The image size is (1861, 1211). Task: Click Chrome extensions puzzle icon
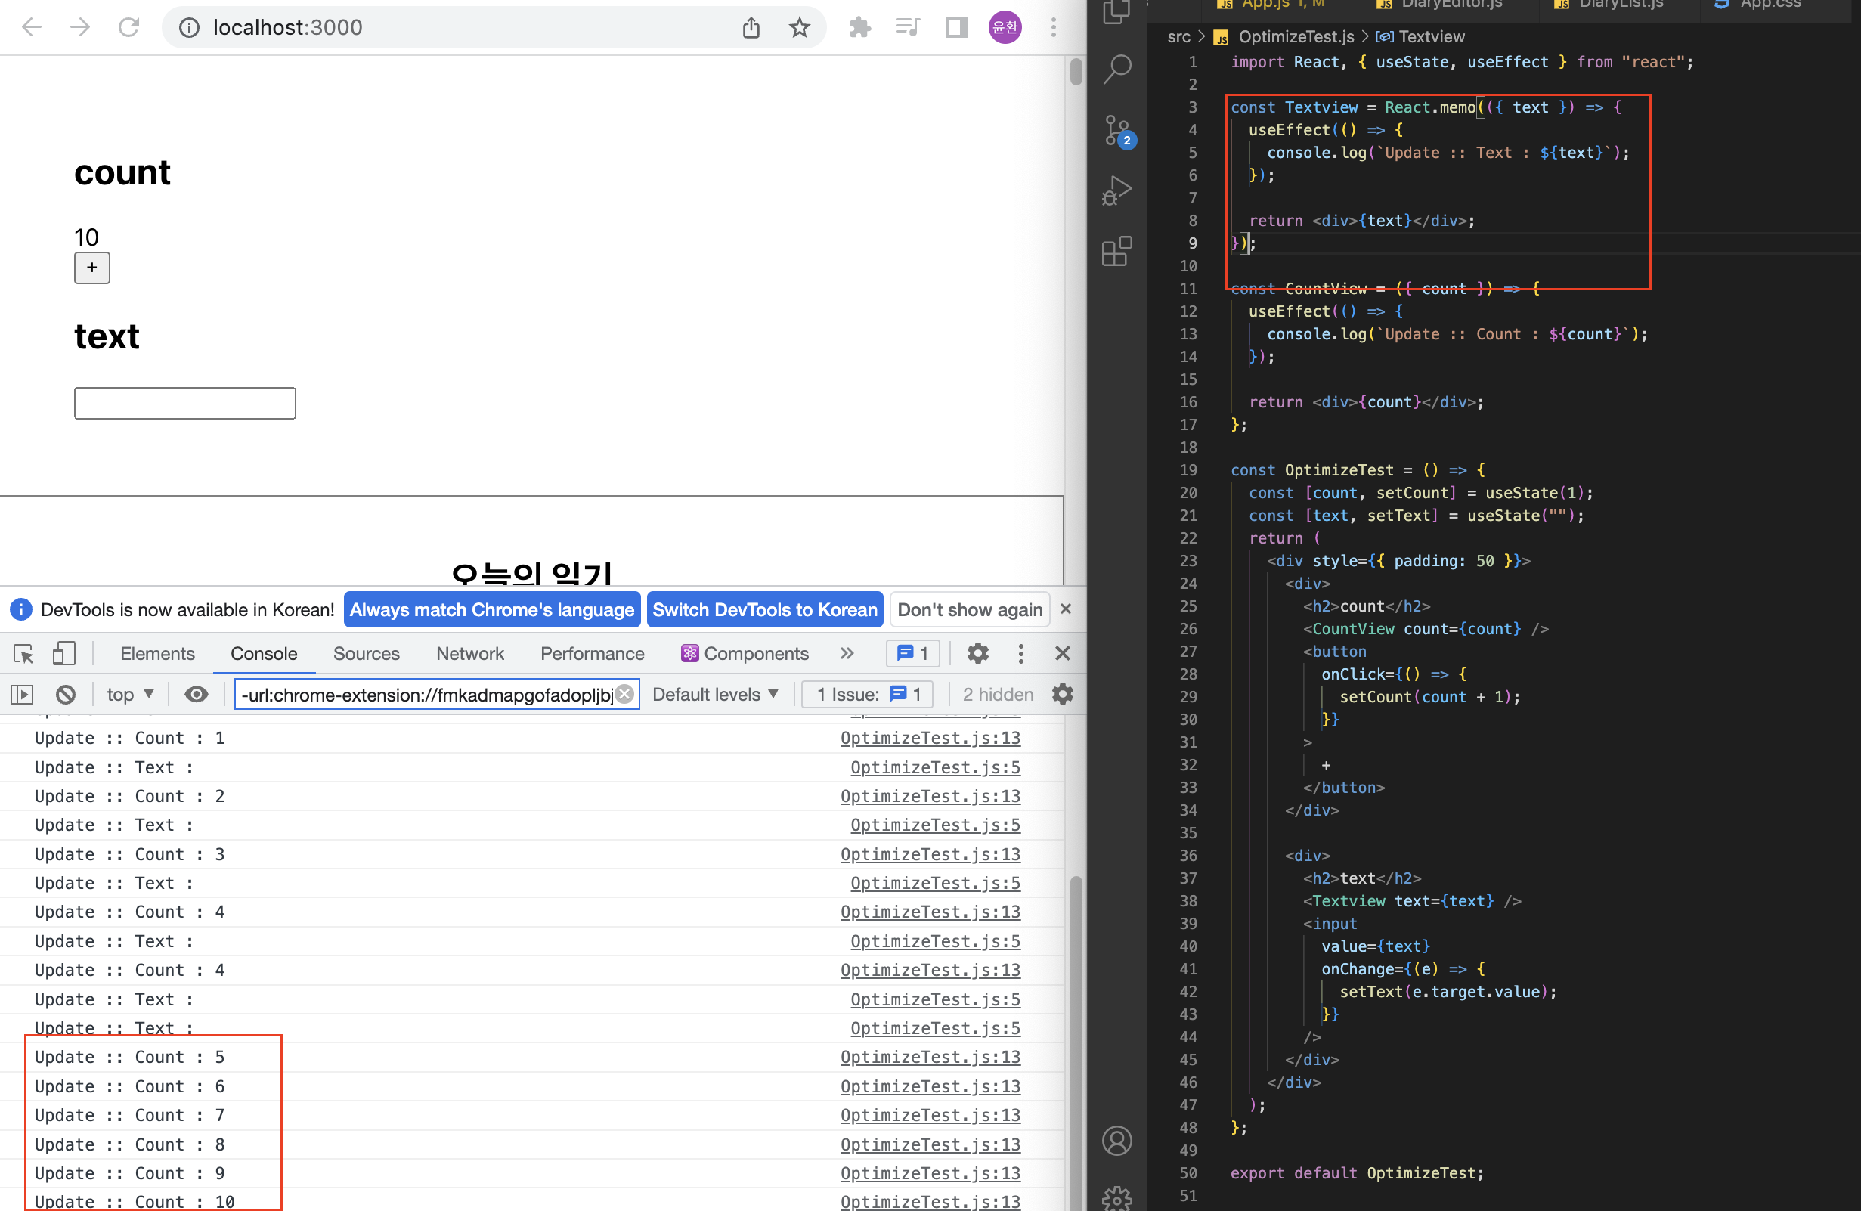point(860,28)
